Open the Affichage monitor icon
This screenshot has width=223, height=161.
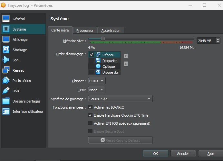6,39
